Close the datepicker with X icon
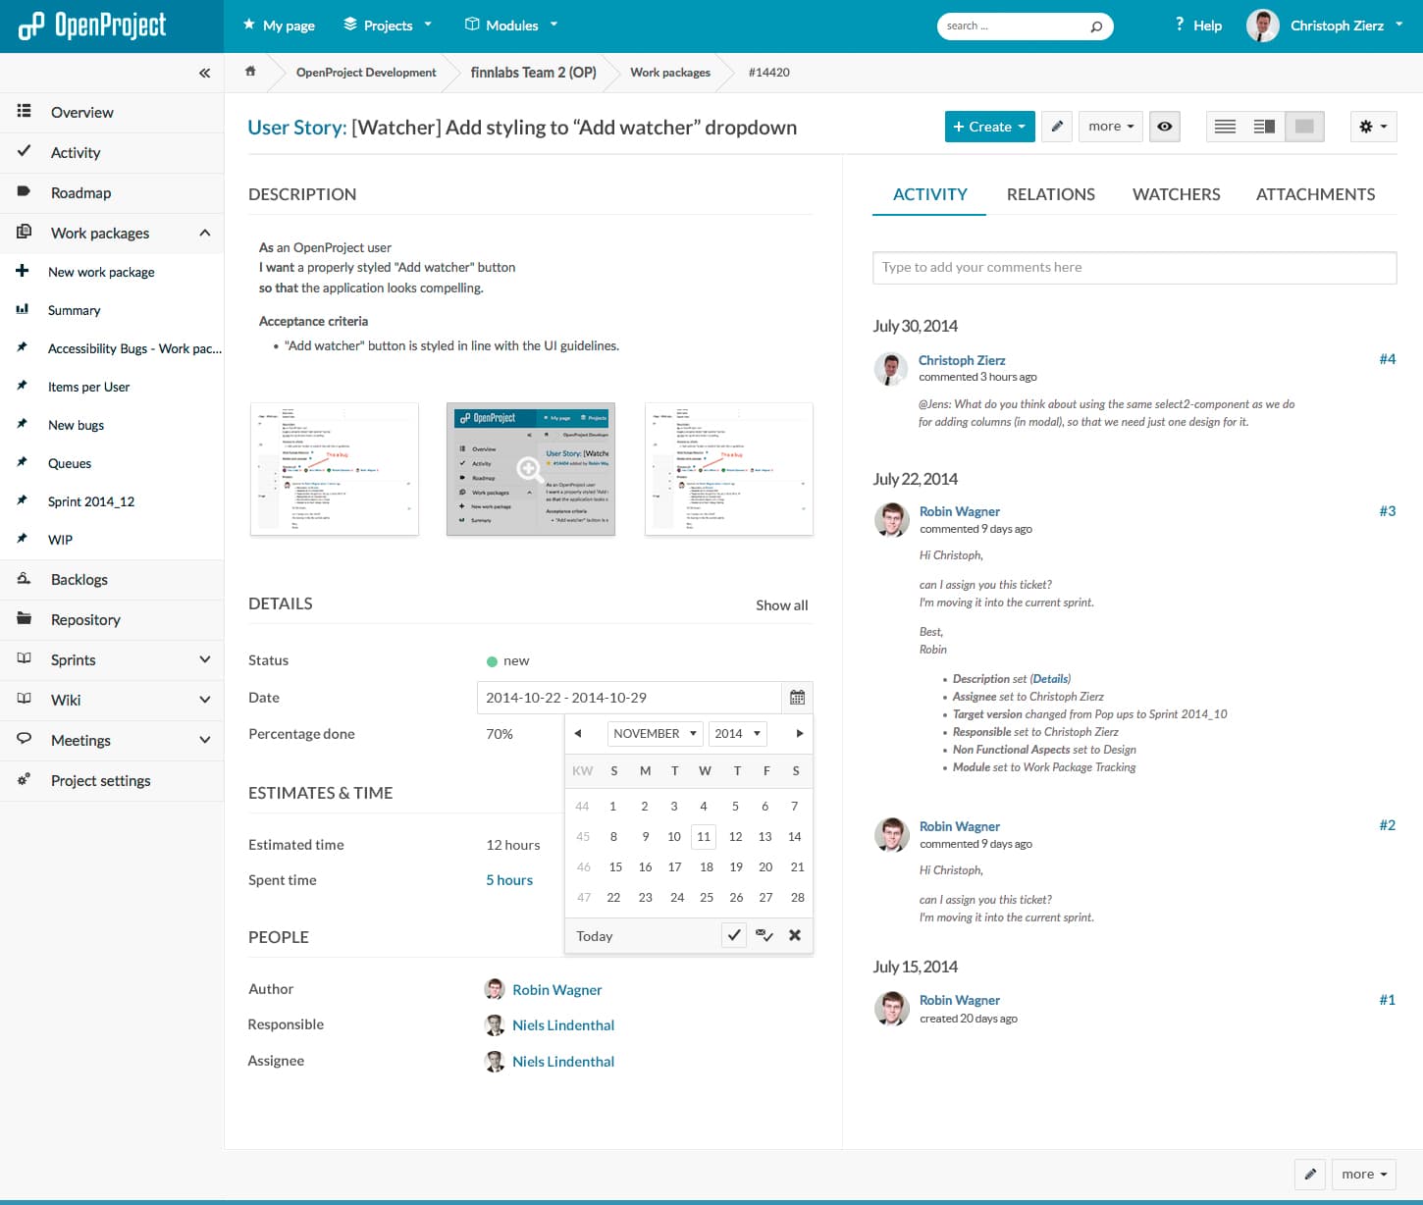1423x1205 pixels. 795,935
